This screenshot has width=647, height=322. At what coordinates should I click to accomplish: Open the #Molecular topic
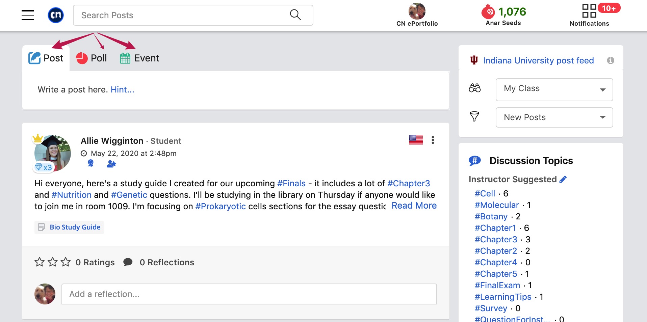tap(497, 205)
